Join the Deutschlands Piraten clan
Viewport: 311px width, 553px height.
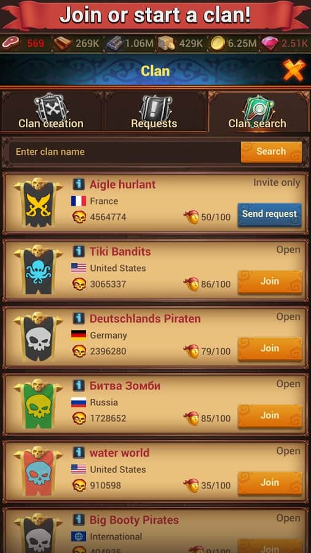tap(270, 348)
